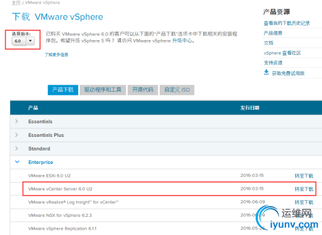Click the download icon beside 获取免费试用版
Viewport: 322px width, 235px height.
266,72
